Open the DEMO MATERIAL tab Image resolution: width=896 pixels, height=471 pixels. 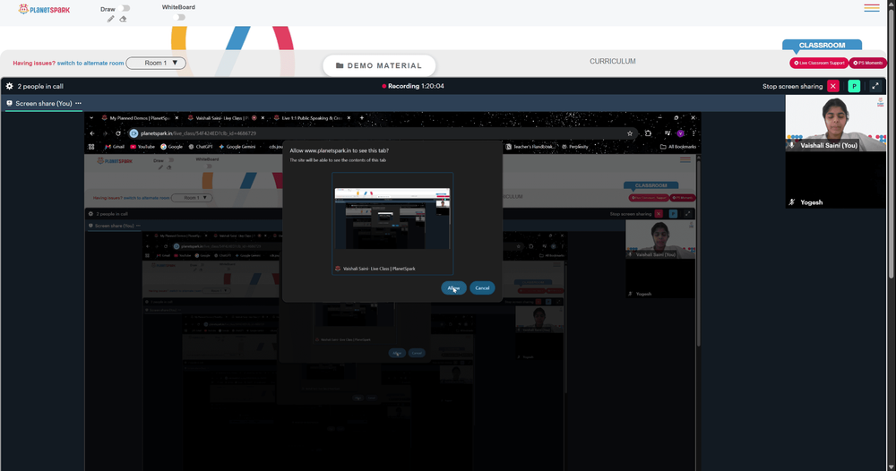coord(379,65)
